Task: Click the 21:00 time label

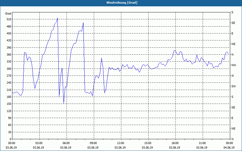Action: coord(203,143)
